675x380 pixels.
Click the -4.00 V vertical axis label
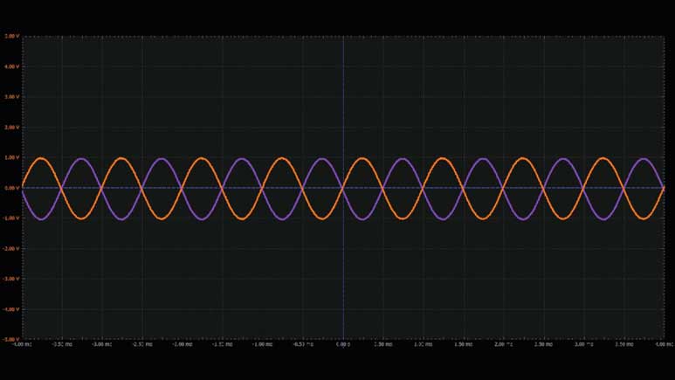pos(10,309)
